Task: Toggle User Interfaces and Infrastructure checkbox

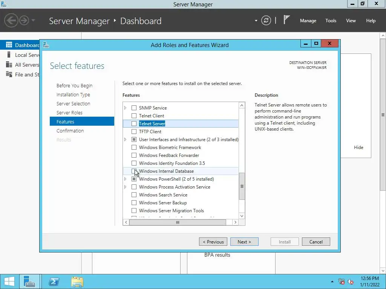Action: 134,139
